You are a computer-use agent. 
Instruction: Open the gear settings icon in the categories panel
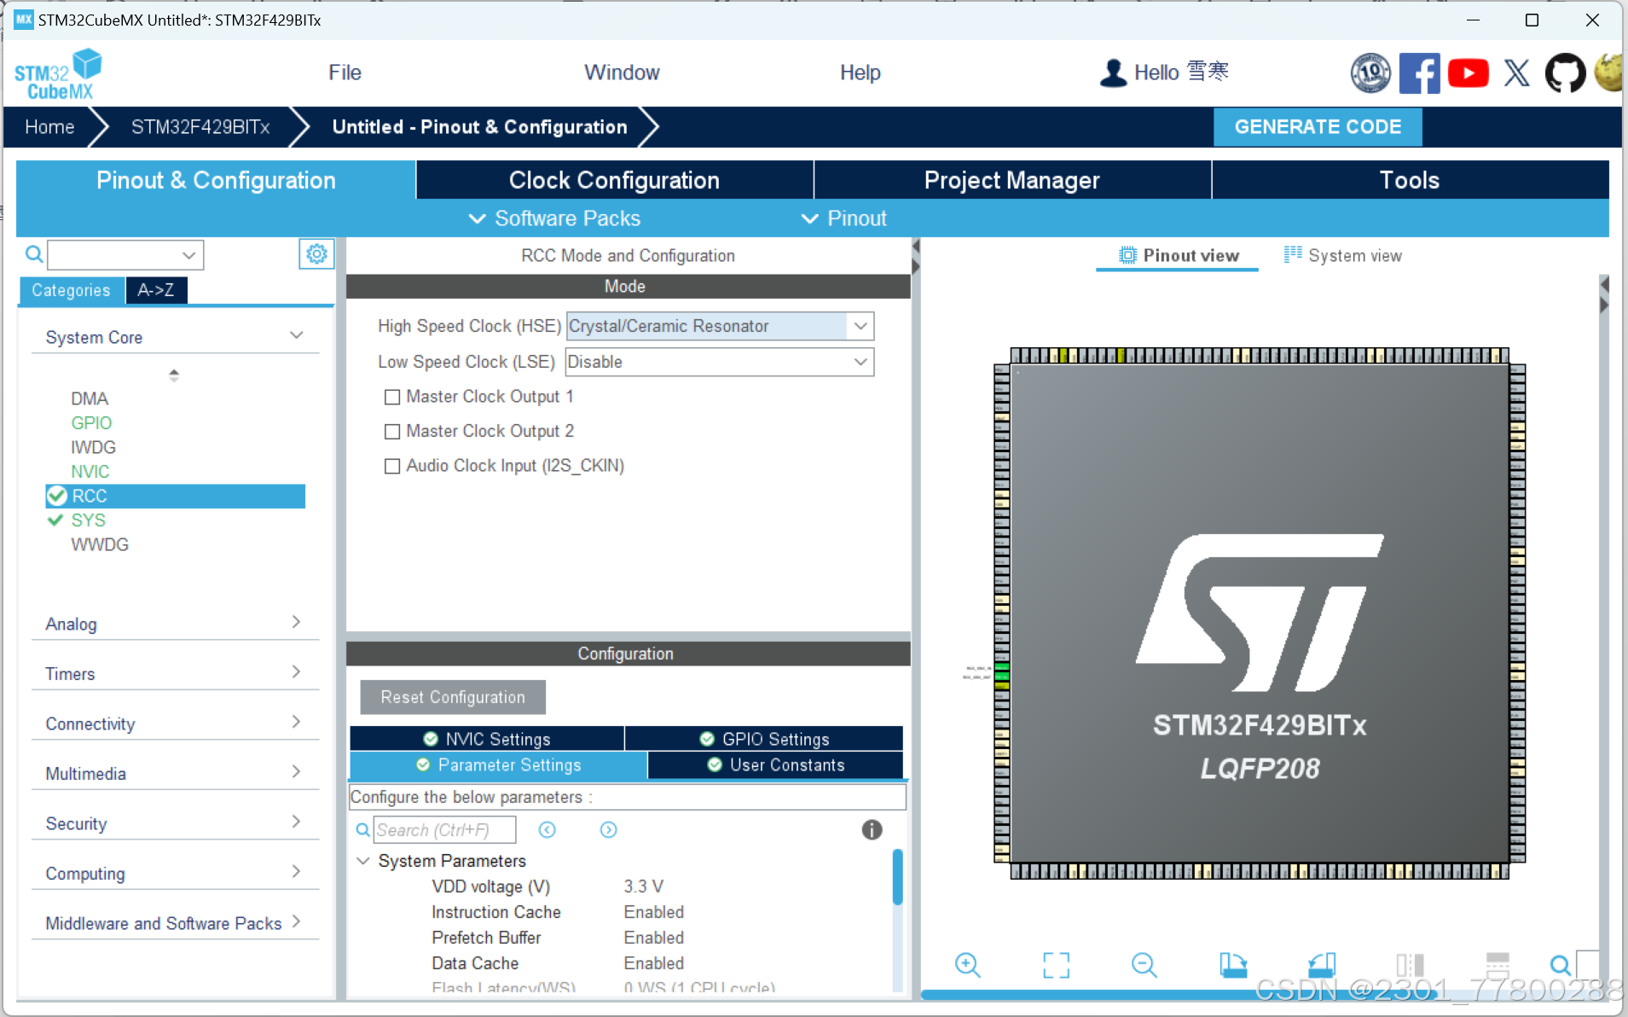(316, 254)
